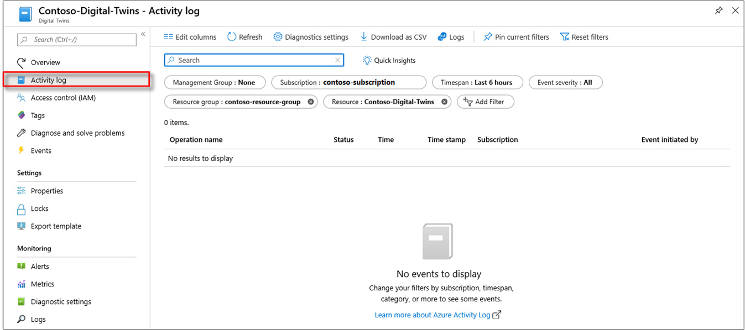The width and height of the screenshot is (745, 330).
Task: Click the Edit columns icon
Action: [x=168, y=37]
